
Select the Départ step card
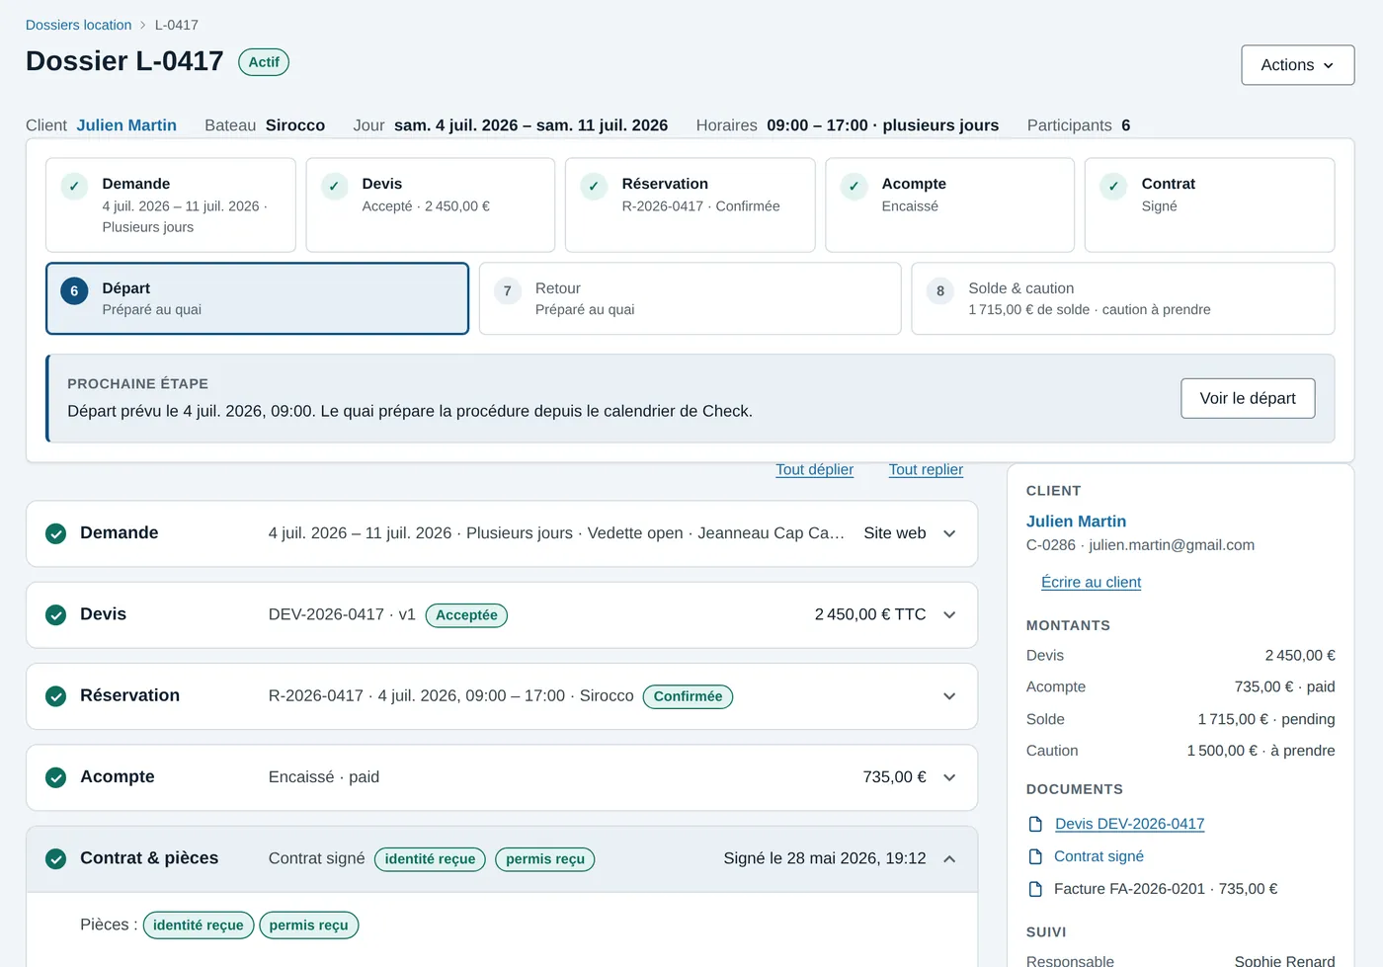[257, 298]
